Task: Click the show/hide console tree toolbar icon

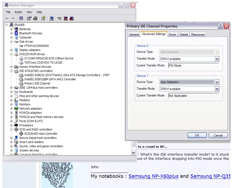Action: [21, 19]
